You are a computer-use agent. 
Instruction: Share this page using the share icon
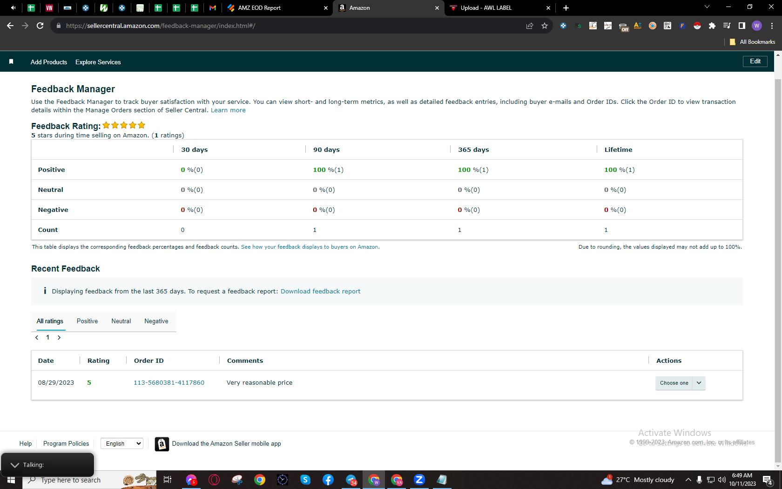(530, 26)
